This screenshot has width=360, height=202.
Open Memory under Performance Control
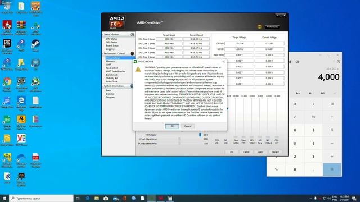point(110,61)
